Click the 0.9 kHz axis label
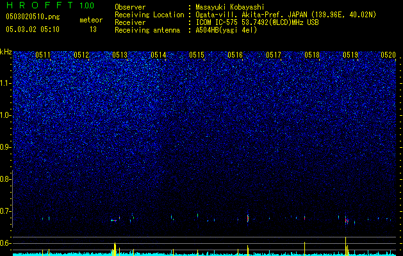Image resolution: width=403 pixels, height=256 pixels. 4,147
